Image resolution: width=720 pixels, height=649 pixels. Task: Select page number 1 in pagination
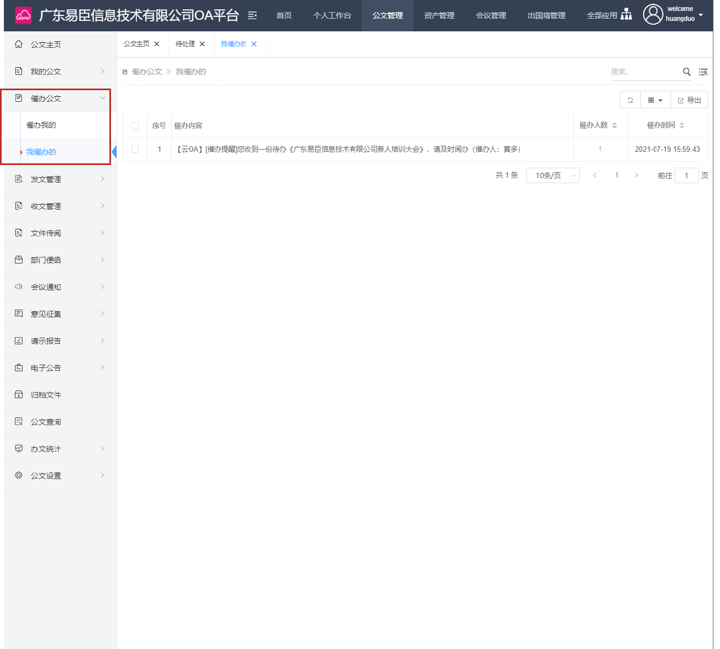coord(617,175)
